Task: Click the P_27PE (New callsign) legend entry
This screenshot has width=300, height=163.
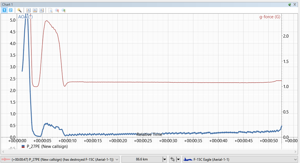Action: pyautogui.click(x=47, y=146)
